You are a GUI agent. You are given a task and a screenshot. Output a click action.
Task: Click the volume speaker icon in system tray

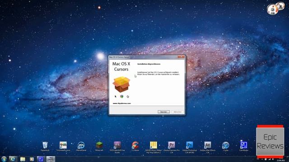click(273, 159)
